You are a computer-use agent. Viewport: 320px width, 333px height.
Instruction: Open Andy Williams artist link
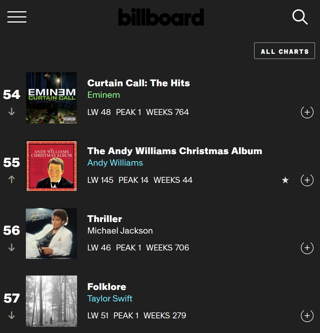(x=115, y=163)
